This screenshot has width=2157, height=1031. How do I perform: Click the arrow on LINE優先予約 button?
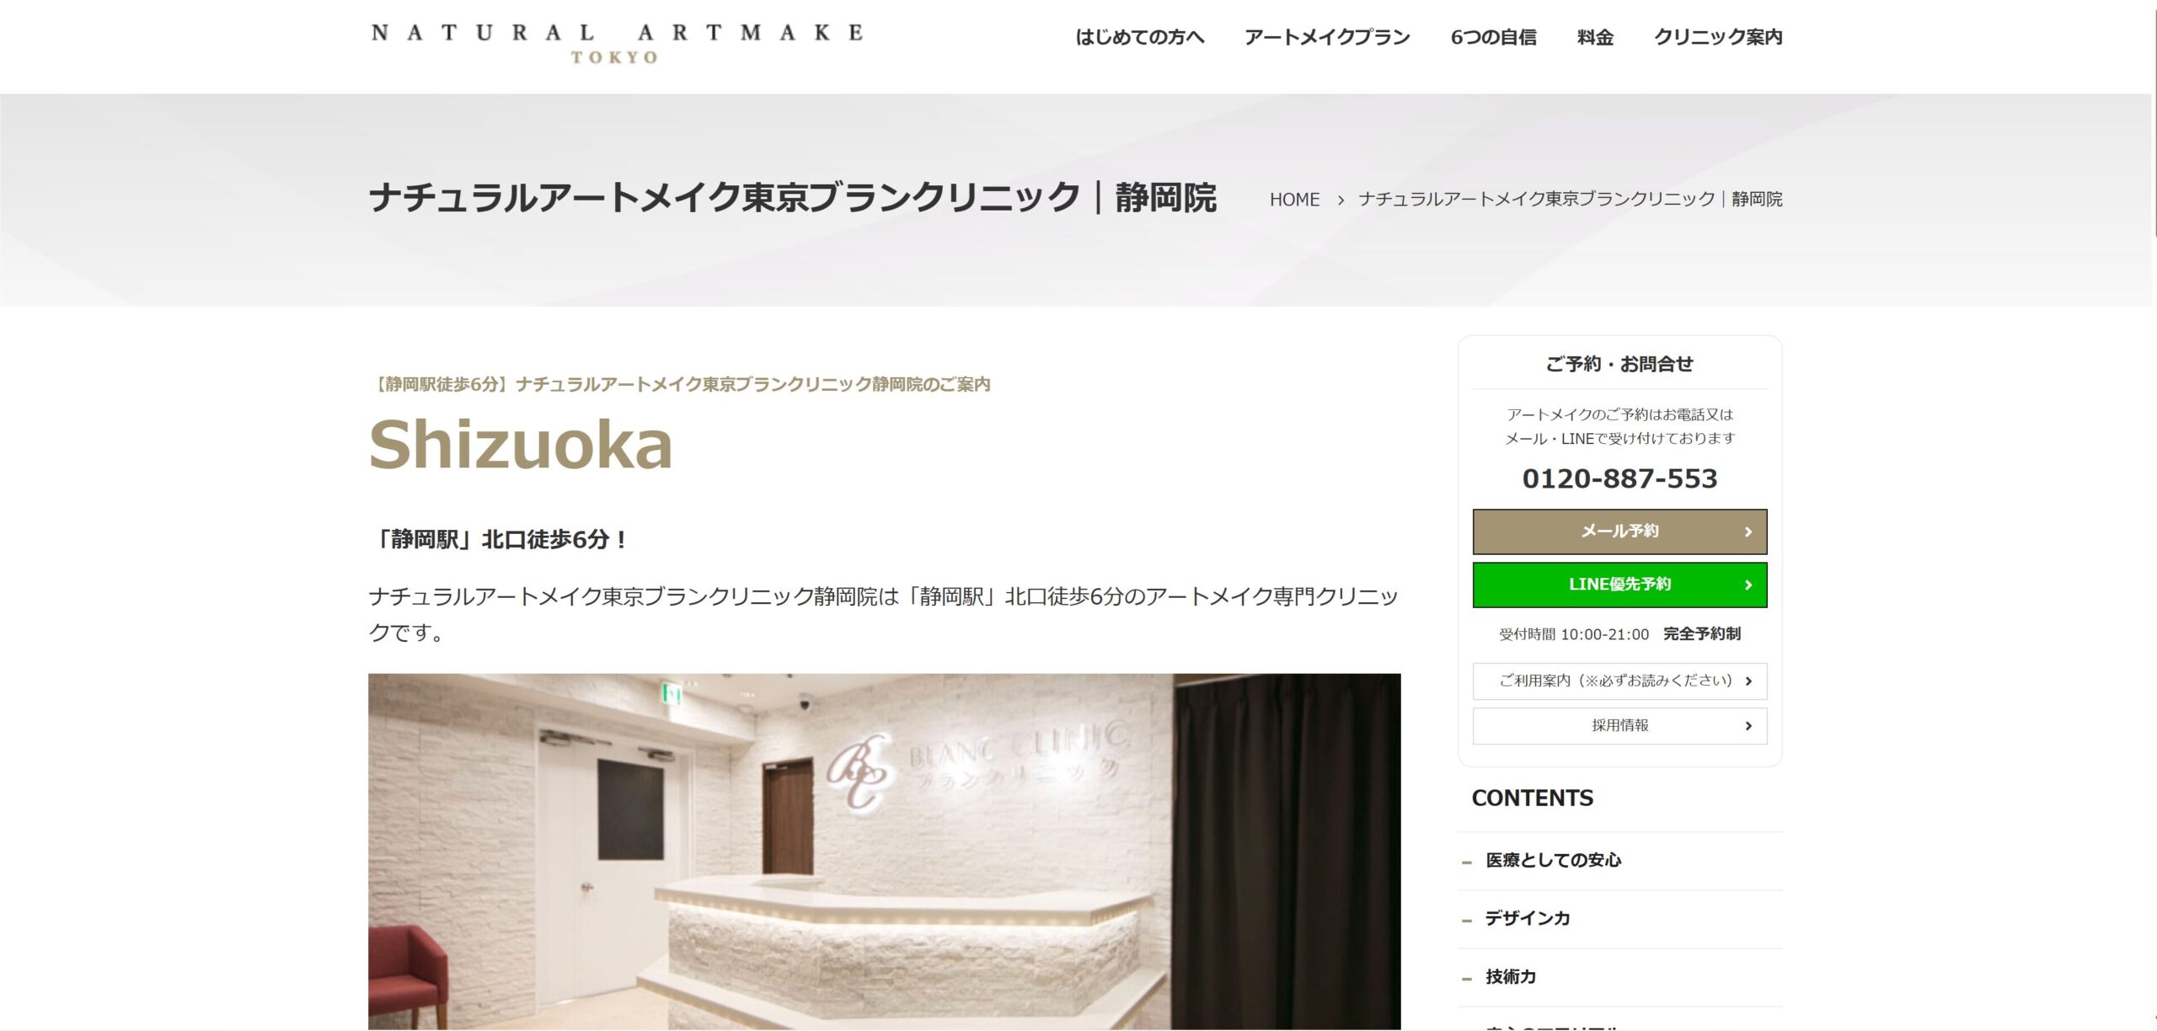pyautogui.click(x=1748, y=585)
